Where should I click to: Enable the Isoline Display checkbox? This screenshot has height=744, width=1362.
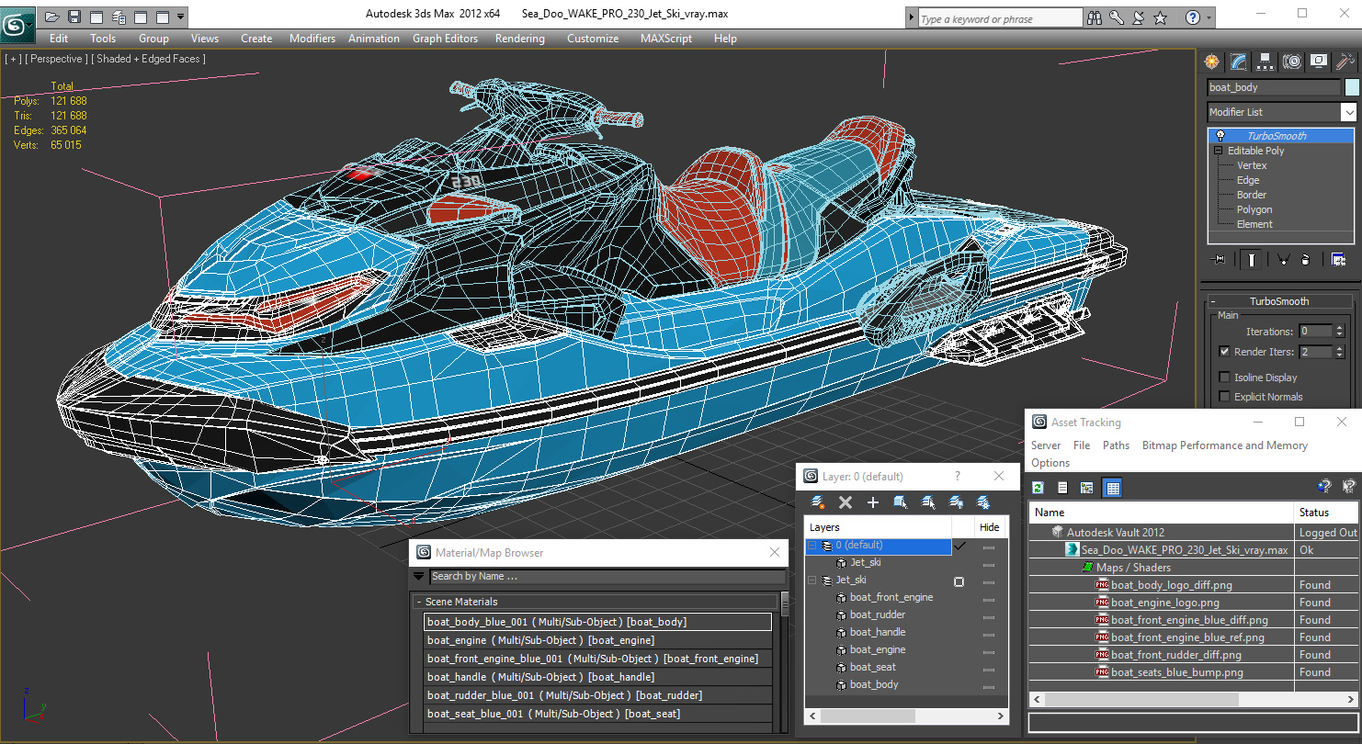click(1224, 378)
